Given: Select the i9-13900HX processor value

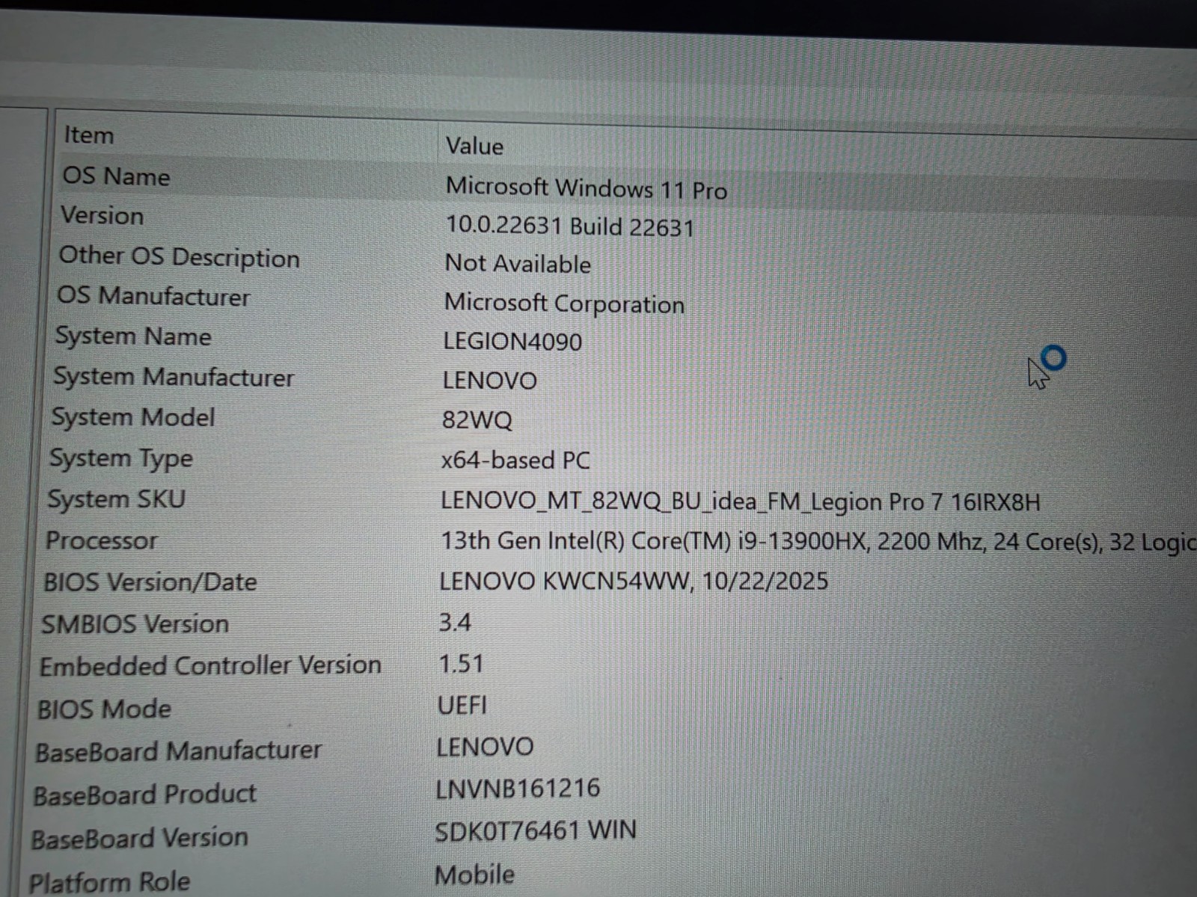Looking at the screenshot, I should point(818,541).
